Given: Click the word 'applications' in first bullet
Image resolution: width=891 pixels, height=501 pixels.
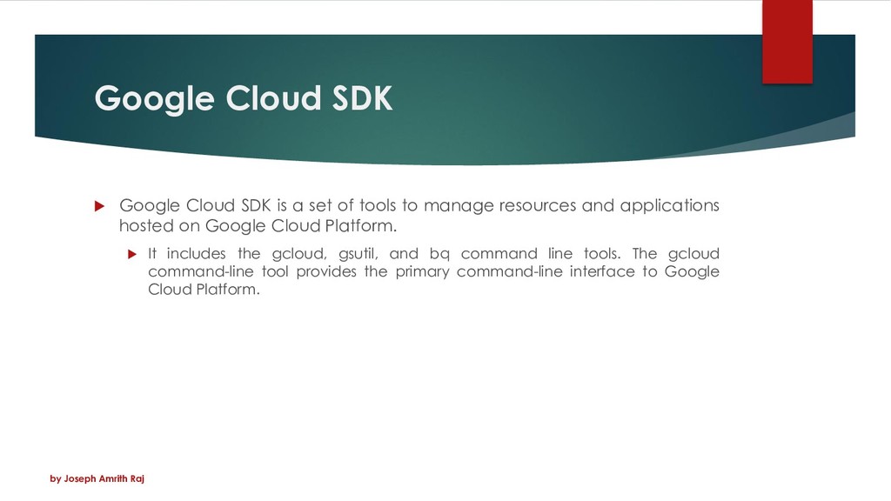Looking at the screenshot, I should click(x=669, y=205).
